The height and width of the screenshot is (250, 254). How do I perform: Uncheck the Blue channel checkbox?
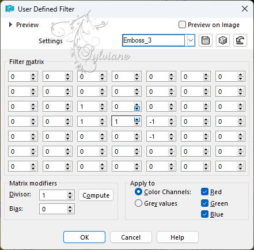[204, 214]
